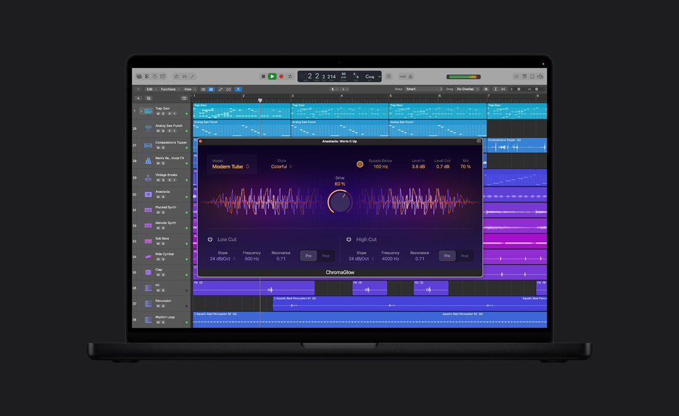This screenshot has height=416, width=679.
Task: Click the Pre button under High Cut
Action: coord(447,256)
